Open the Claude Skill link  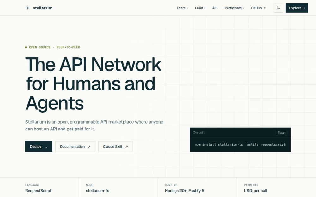coord(115,147)
